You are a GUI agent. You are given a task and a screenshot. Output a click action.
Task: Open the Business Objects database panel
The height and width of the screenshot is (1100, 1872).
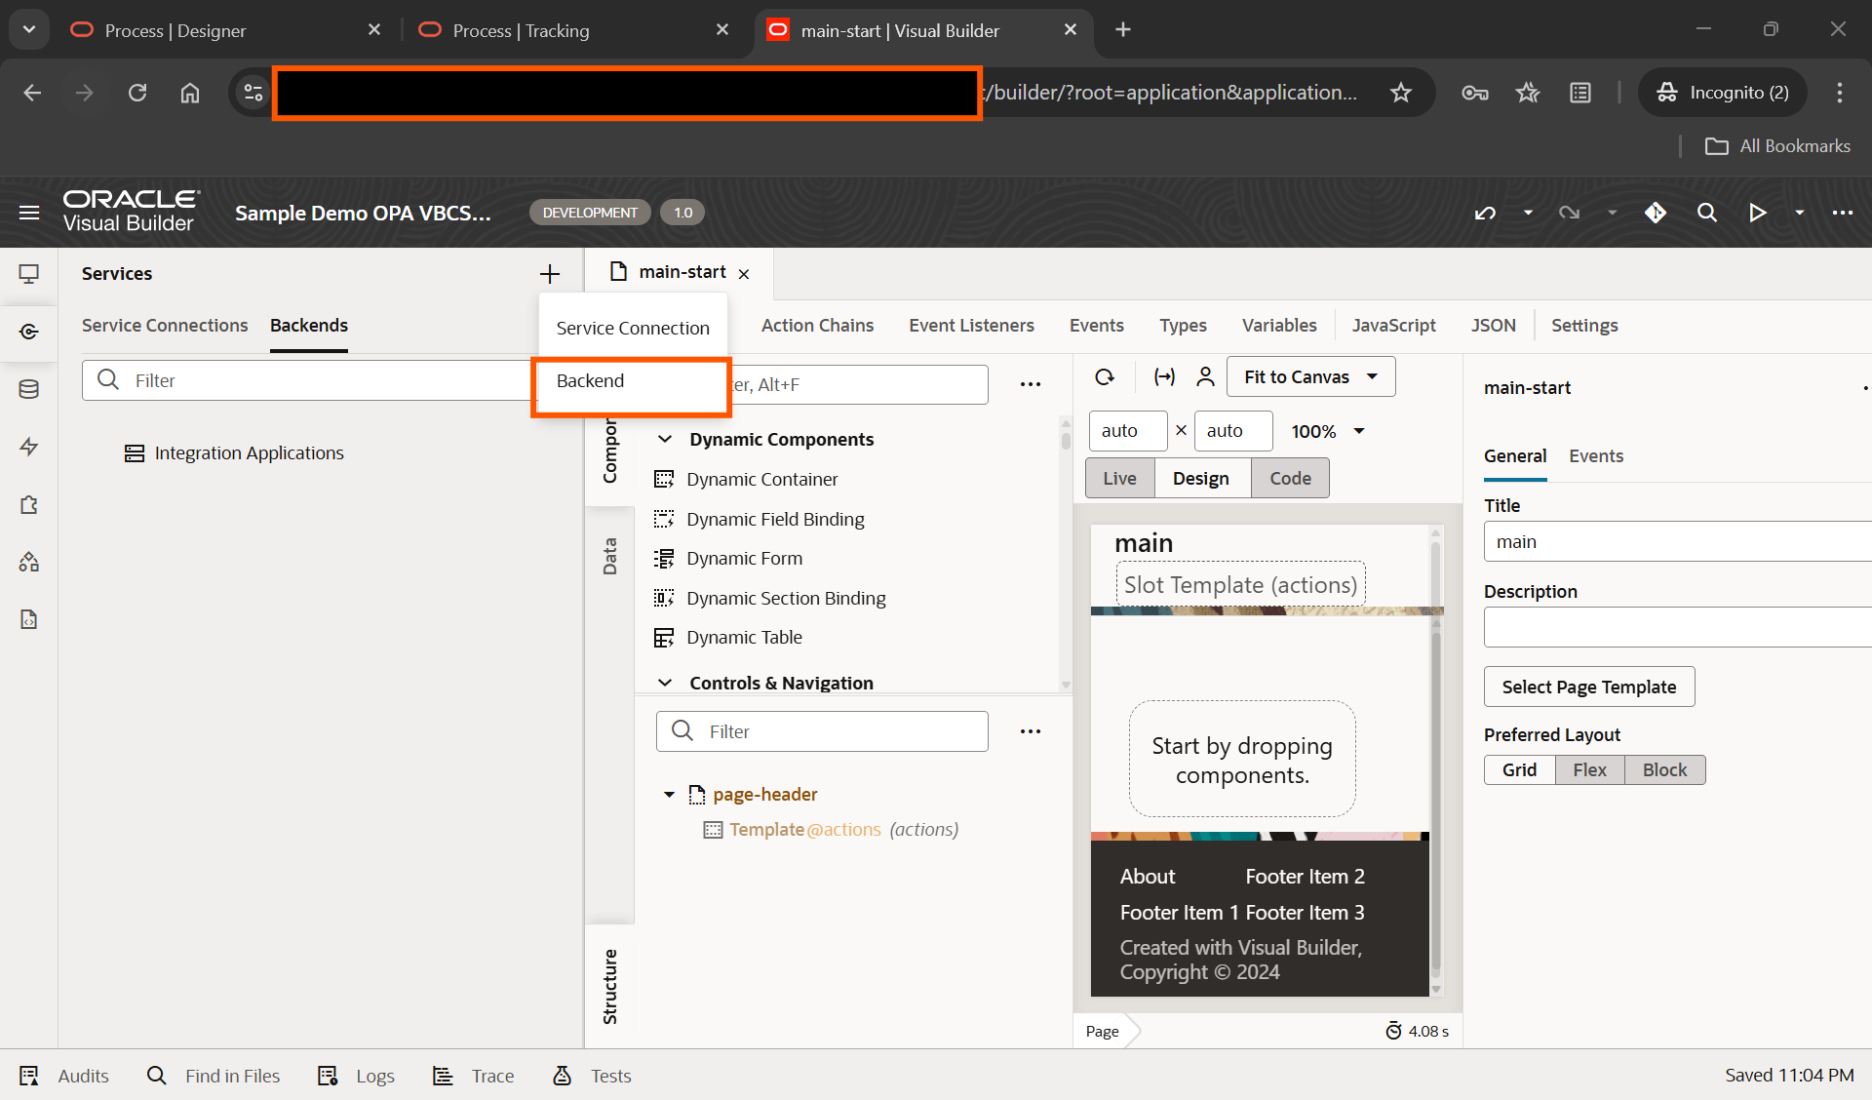pyautogui.click(x=29, y=388)
